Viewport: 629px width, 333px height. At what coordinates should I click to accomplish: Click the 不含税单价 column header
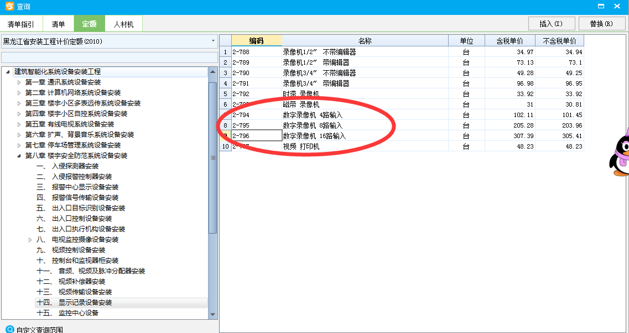point(560,40)
